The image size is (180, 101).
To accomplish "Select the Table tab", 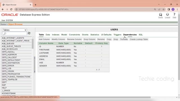I will (x=41, y=35).
